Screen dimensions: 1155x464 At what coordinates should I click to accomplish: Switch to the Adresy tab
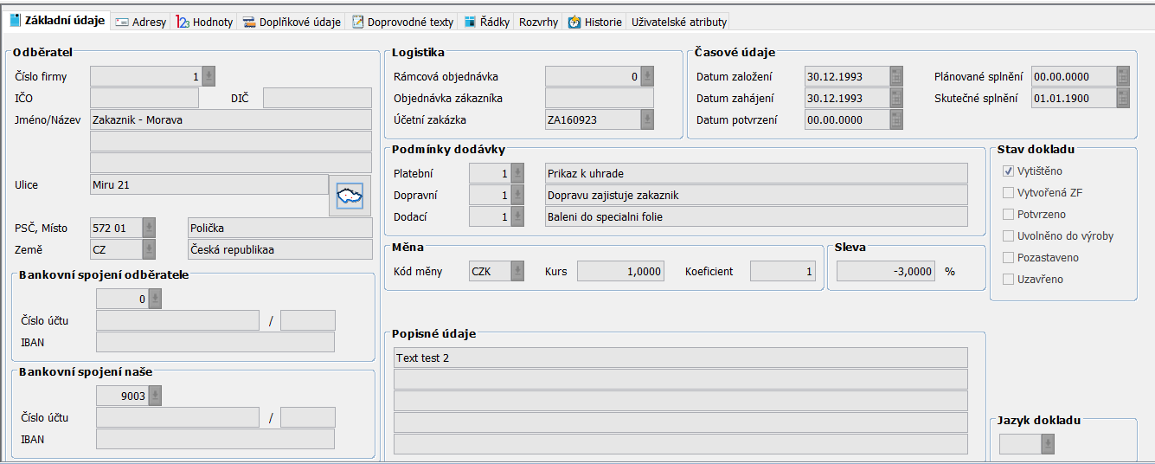[141, 22]
